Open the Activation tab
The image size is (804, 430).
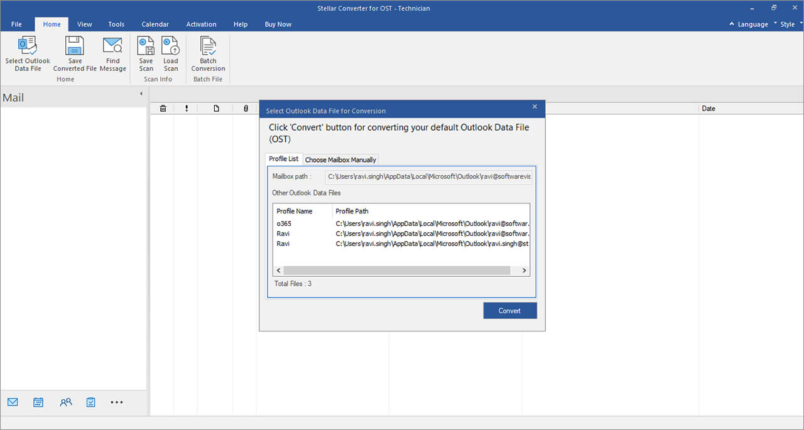(x=201, y=24)
